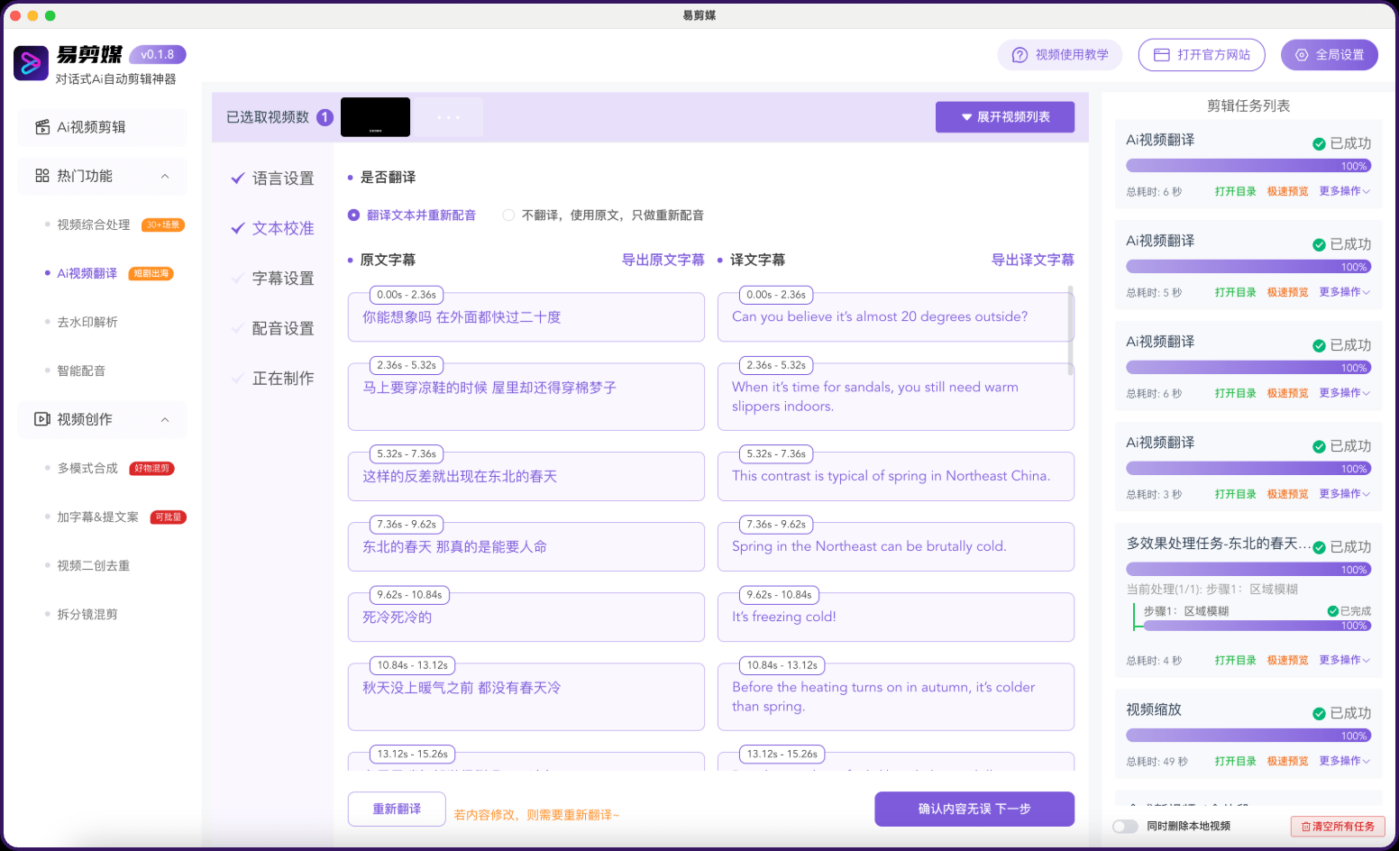The width and height of the screenshot is (1399, 851).
Task: Open 全局设置 gear icon
Action: pyautogui.click(x=1299, y=54)
